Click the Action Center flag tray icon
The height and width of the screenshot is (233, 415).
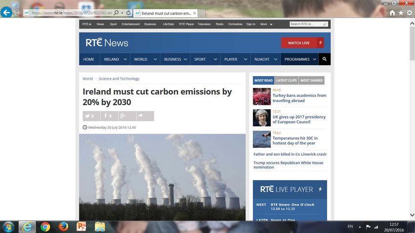[x=368, y=227]
